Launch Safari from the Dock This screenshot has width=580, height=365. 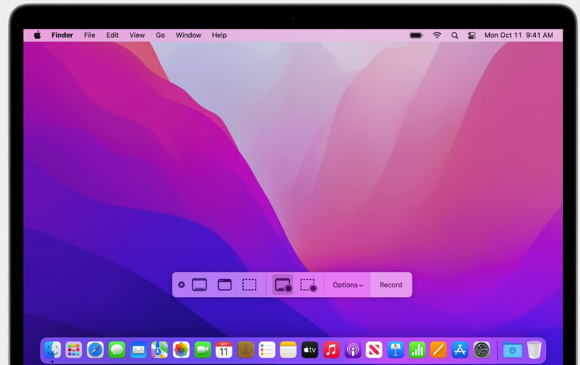[95, 350]
